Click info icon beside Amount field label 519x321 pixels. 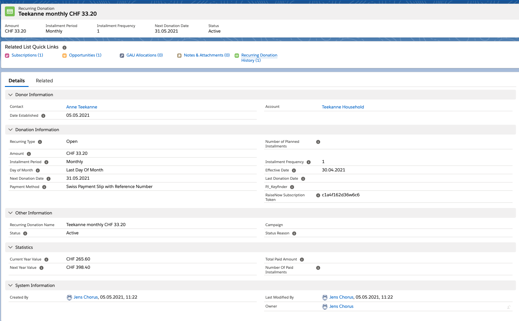click(x=29, y=154)
